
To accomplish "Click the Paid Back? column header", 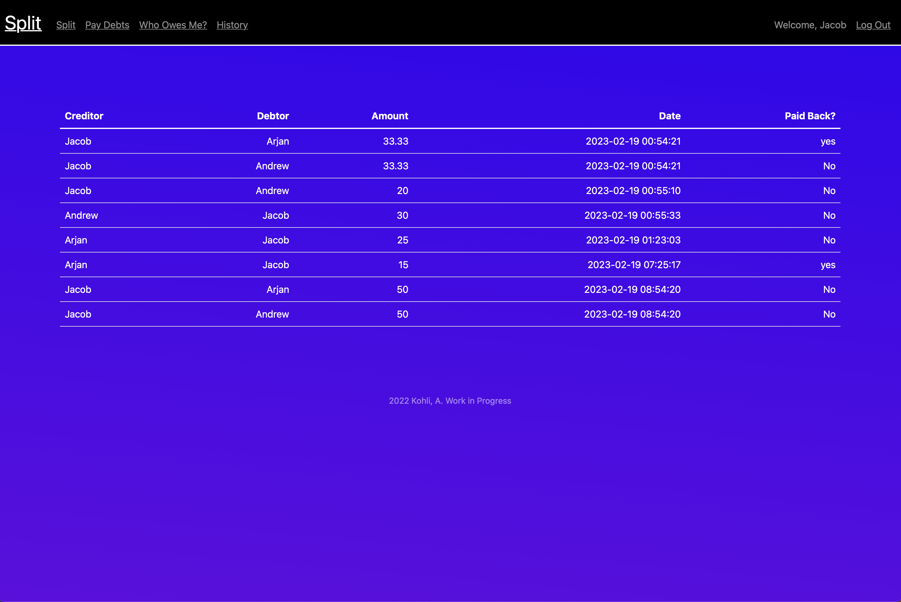I will click(810, 116).
